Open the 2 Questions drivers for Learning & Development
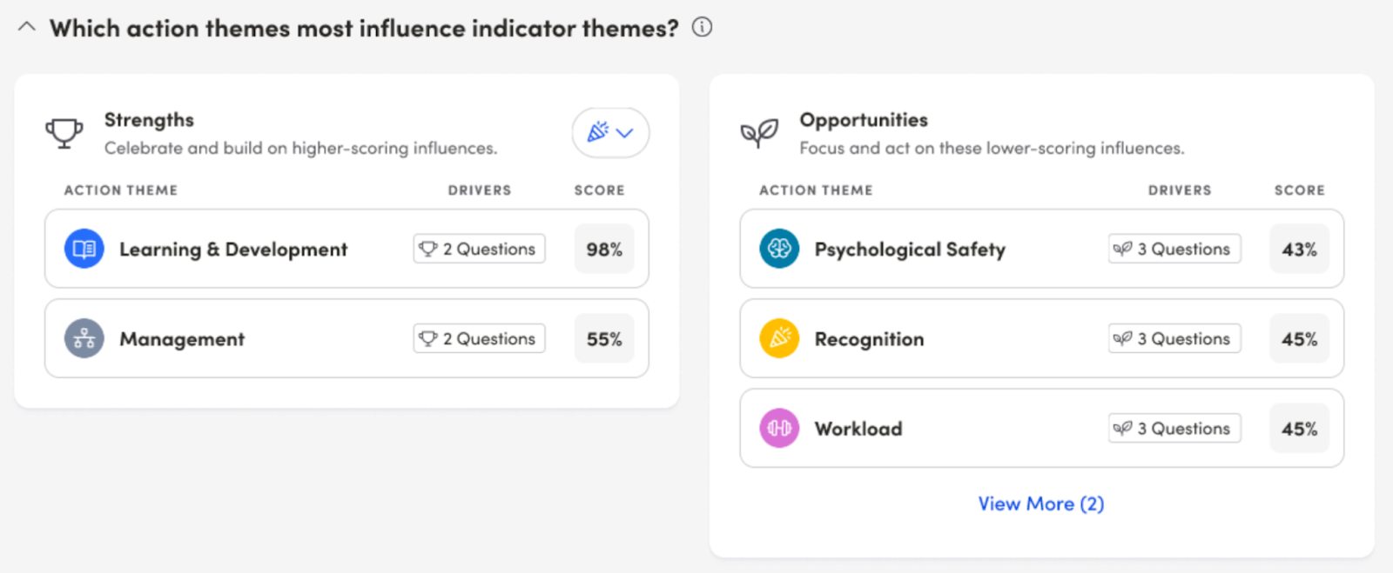 click(479, 249)
